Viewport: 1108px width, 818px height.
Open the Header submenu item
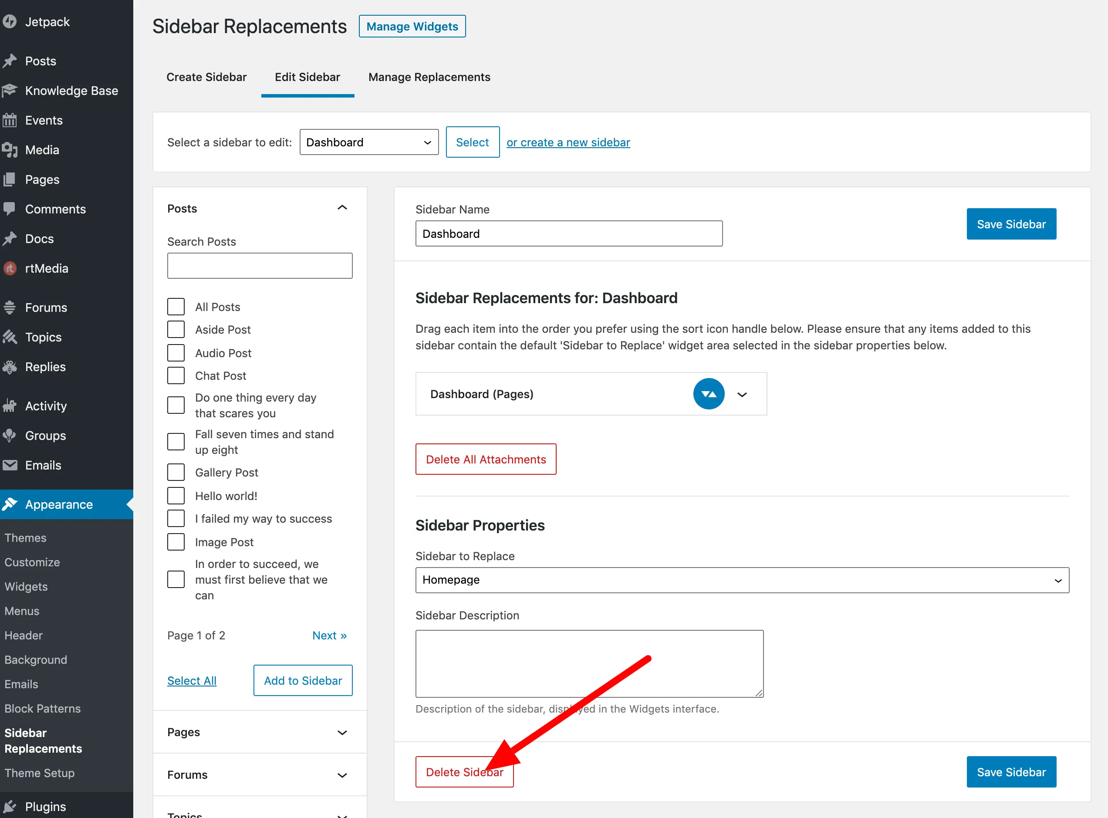pos(23,635)
